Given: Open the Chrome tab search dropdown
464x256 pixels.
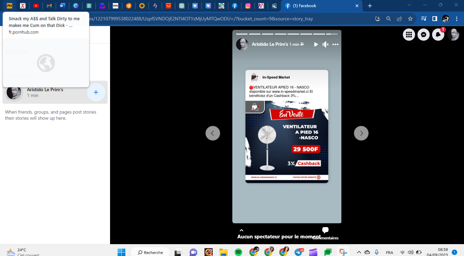Looking at the screenshot, I should tap(409, 5).
